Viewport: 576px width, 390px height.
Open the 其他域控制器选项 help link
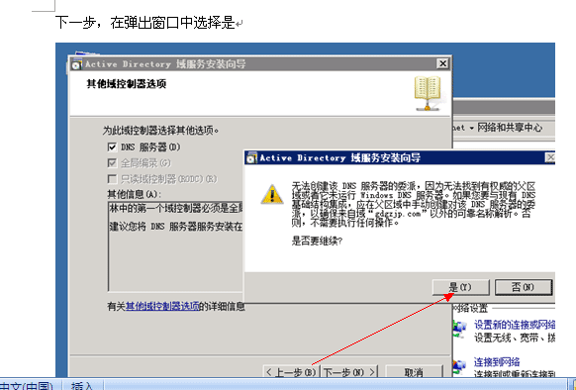tap(162, 306)
